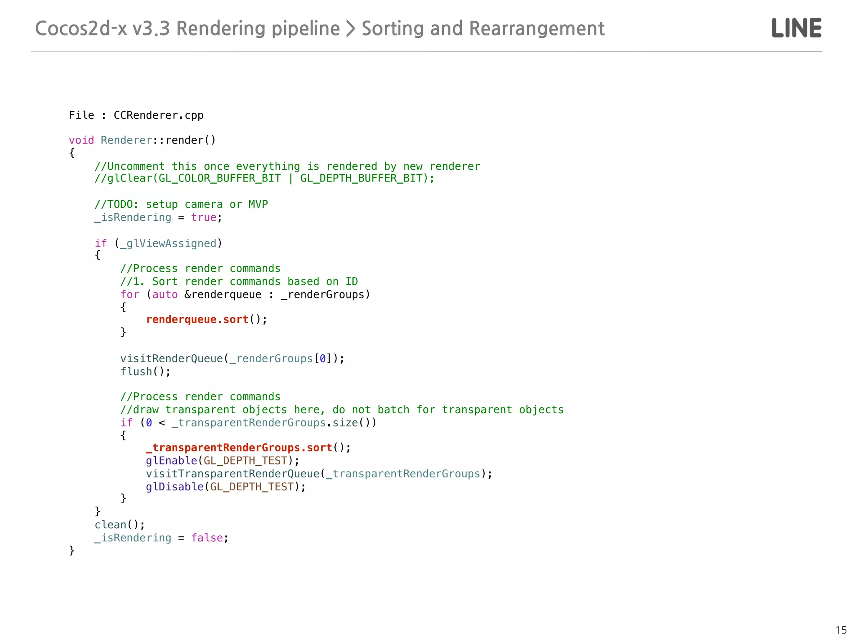Viewport: 855px width, 641px height.
Task: Click the glEnable(GL_DEPTH_TEST) line
Action: point(222,461)
